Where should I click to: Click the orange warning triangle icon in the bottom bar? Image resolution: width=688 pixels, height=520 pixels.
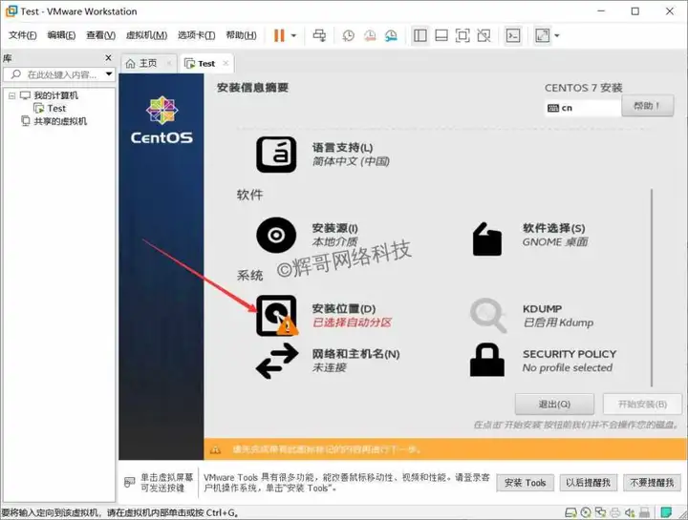215,449
